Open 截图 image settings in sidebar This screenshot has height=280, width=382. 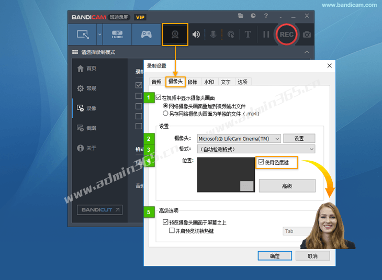[87, 128]
